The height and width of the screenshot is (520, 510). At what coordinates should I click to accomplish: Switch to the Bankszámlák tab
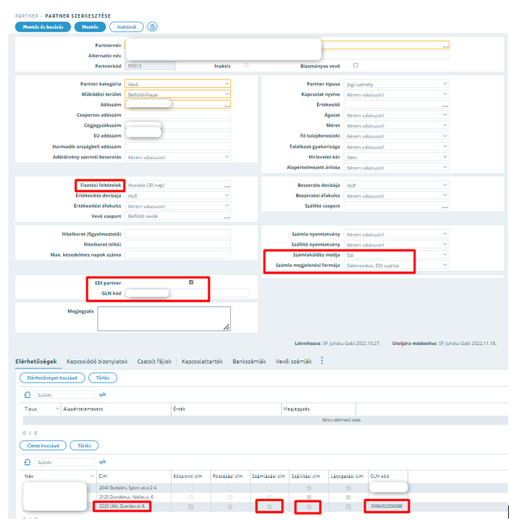click(x=249, y=361)
